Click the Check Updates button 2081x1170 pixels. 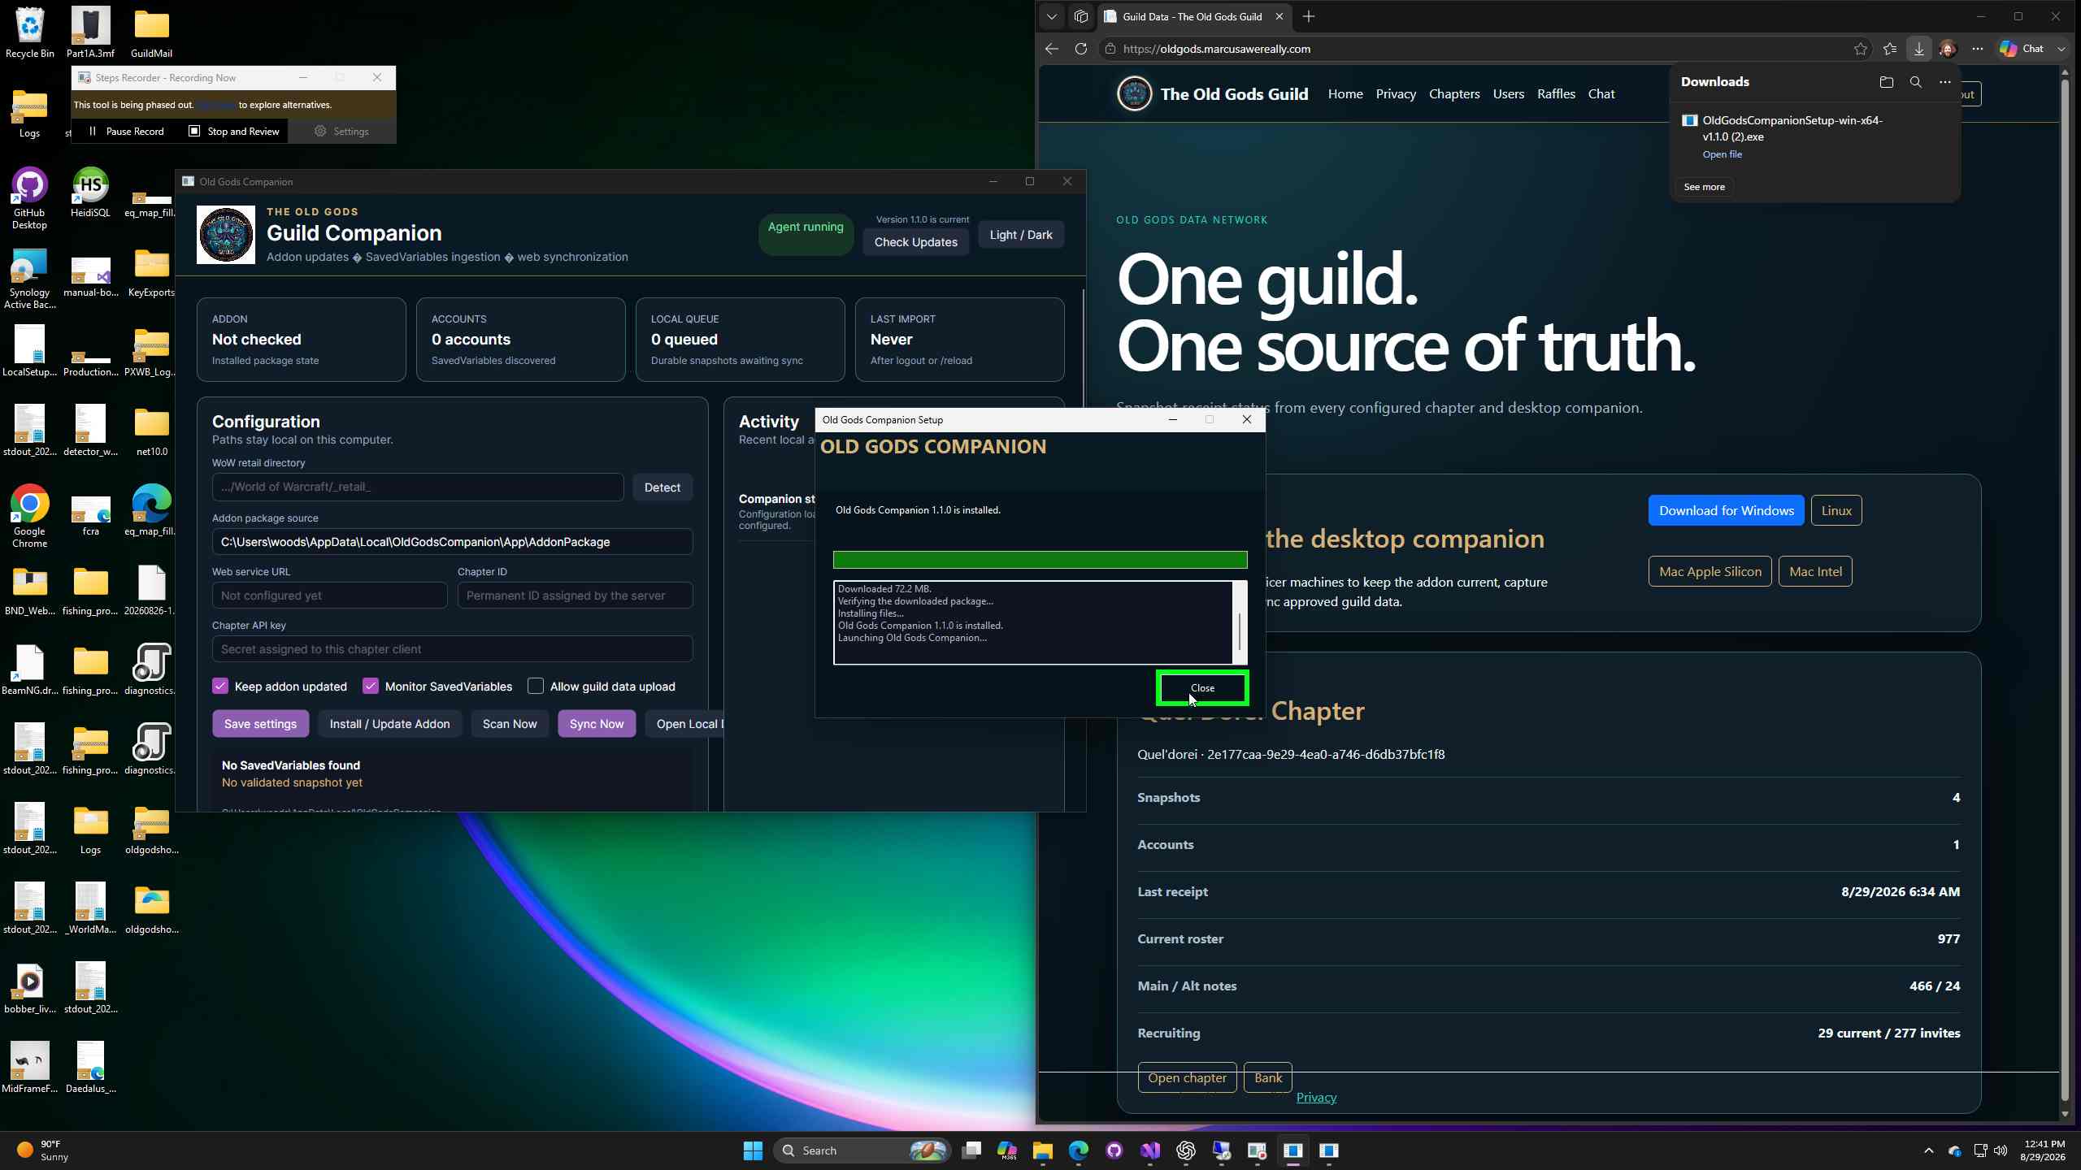point(915,242)
